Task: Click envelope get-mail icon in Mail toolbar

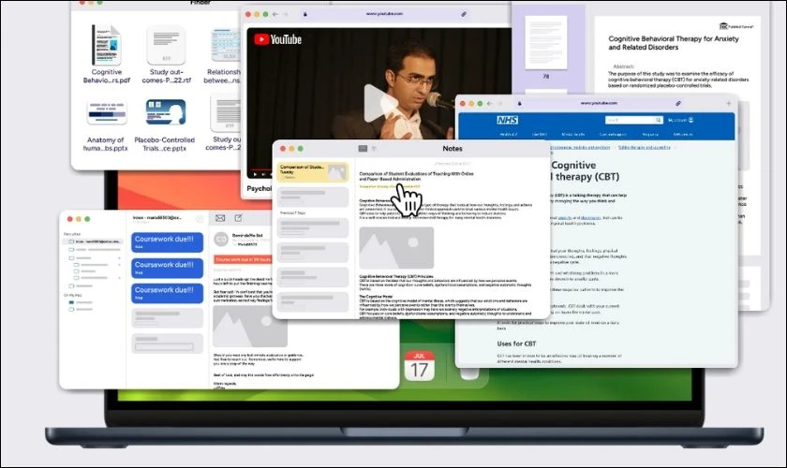Action: 220,218
